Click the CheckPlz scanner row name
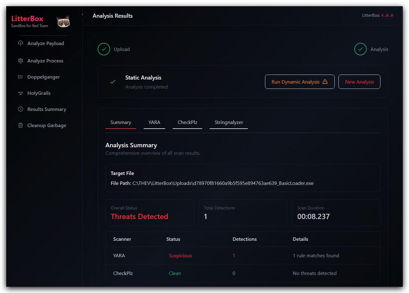Screen dimensions: 409x293 pos(123,273)
